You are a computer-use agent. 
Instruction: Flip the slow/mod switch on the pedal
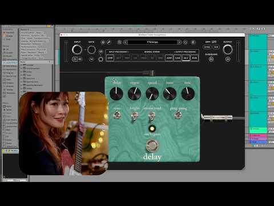(x=152, y=116)
